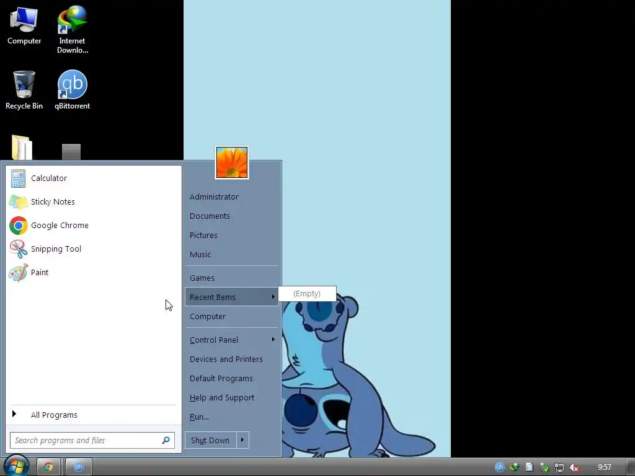Viewport: 635px width, 476px height.
Task: Open the Shut Down options arrow
Action: [242, 440]
